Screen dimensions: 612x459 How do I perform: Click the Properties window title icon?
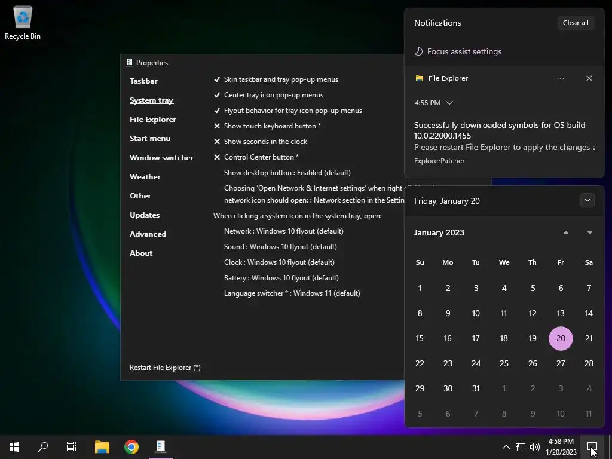click(x=129, y=62)
